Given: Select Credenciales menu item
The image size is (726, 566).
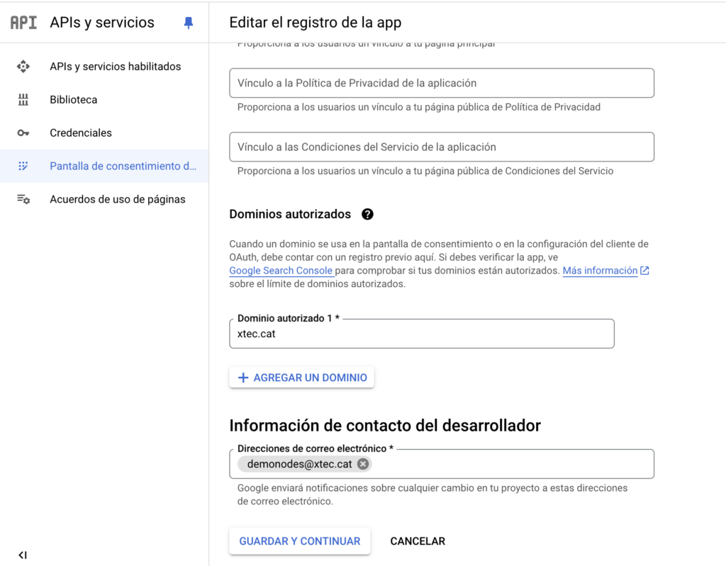Looking at the screenshot, I should (81, 133).
